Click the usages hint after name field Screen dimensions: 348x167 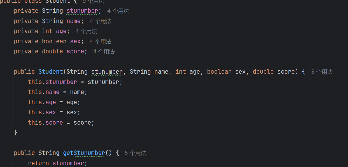point(100,21)
